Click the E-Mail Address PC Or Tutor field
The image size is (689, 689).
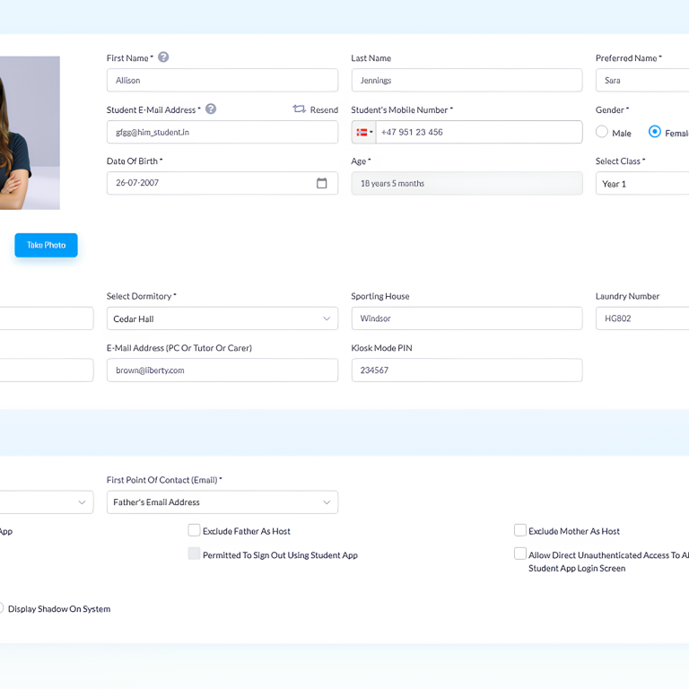pyautogui.click(x=222, y=371)
